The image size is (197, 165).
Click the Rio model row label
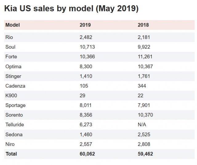pyautogui.click(x=9, y=37)
